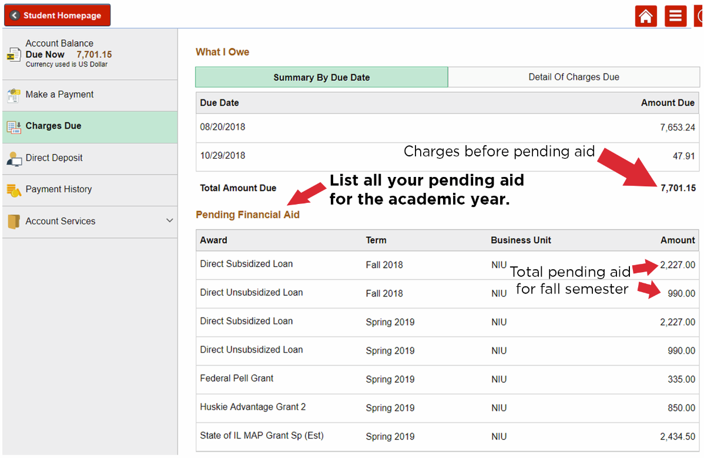Click the Account Balance icon
Viewport: 704px width, 458px height.
tap(14, 55)
